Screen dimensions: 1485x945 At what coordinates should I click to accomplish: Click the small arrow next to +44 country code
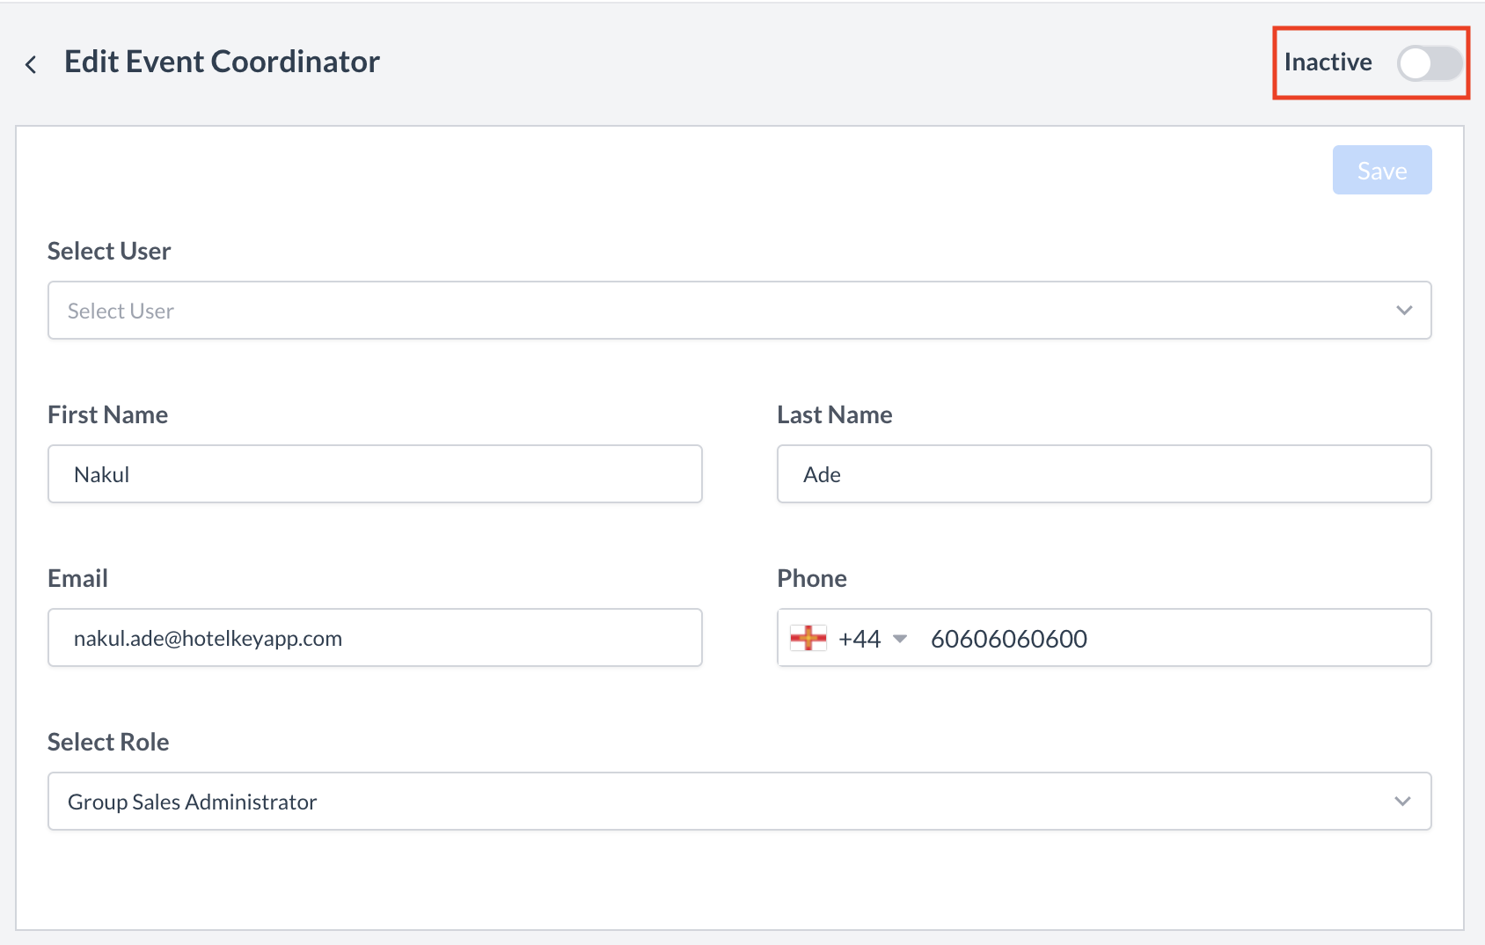[900, 639]
